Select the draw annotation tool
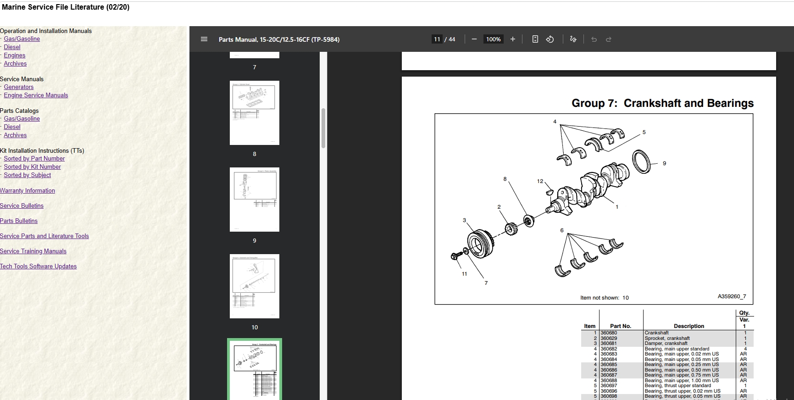794x400 pixels. [573, 39]
